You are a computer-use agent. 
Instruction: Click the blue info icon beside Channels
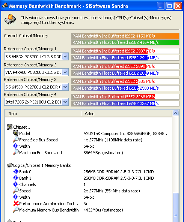tap(16, 184)
